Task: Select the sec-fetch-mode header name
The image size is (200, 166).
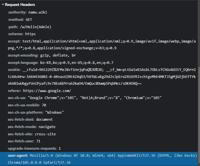Action: click(x=22, y=127)
